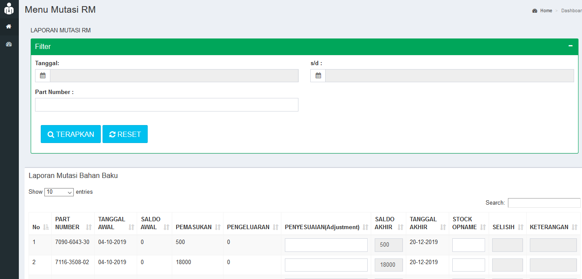Click saldo akhir field showing 18000
The image size is (582, 279).
pyautogui.click(x=389, y=265)
